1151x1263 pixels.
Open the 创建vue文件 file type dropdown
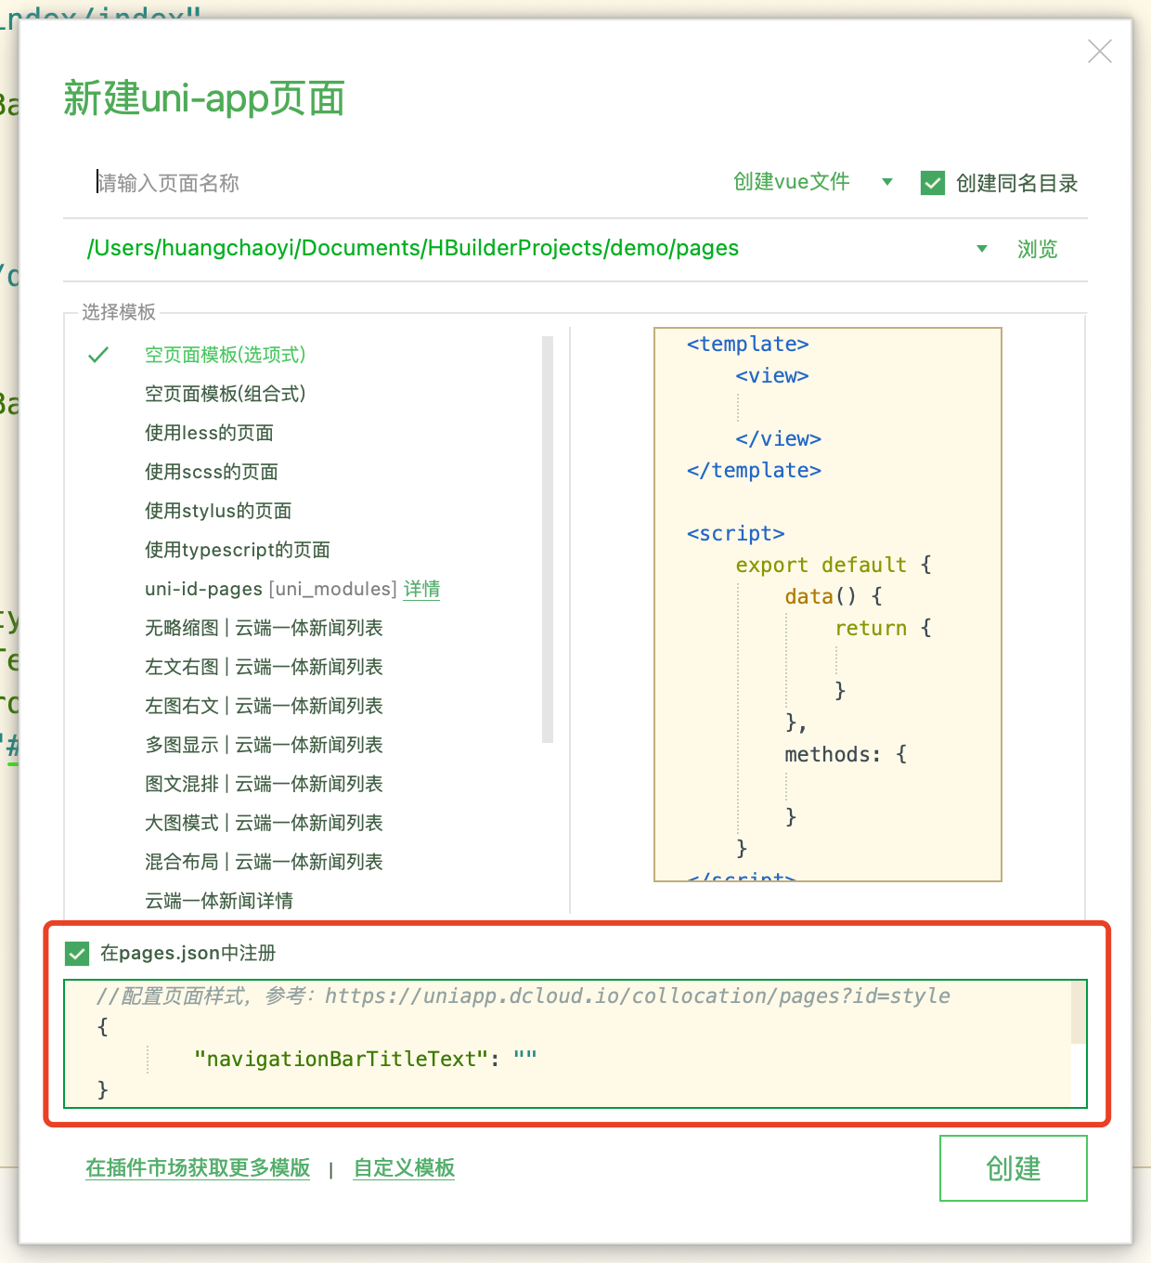click(812, 182)
